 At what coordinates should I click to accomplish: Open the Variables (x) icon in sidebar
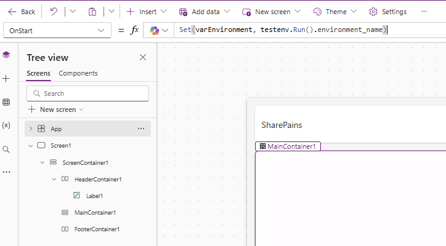click(6, 125)
